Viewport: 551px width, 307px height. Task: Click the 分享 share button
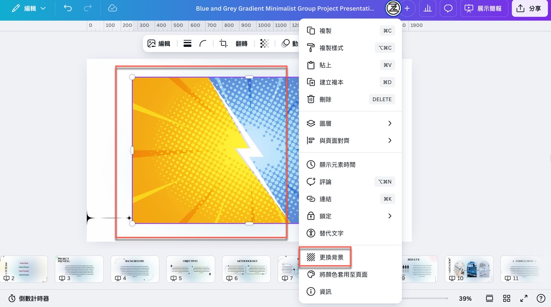529,8
